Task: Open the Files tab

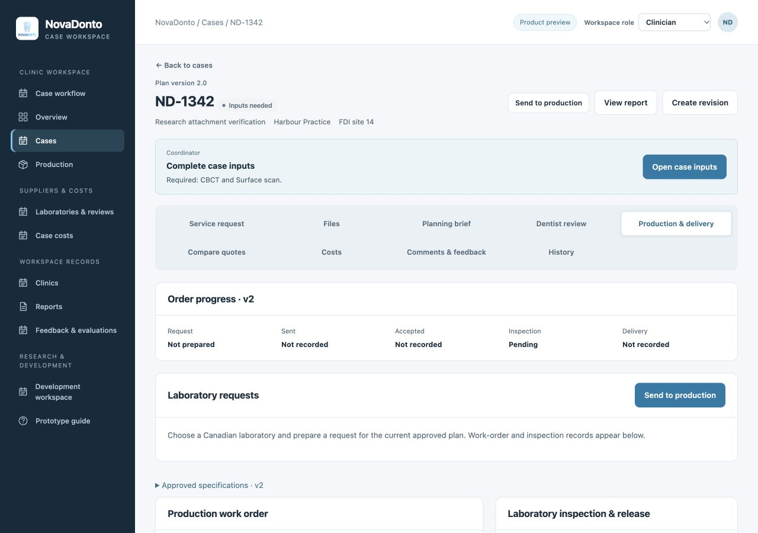Action: tap(332, 224)
